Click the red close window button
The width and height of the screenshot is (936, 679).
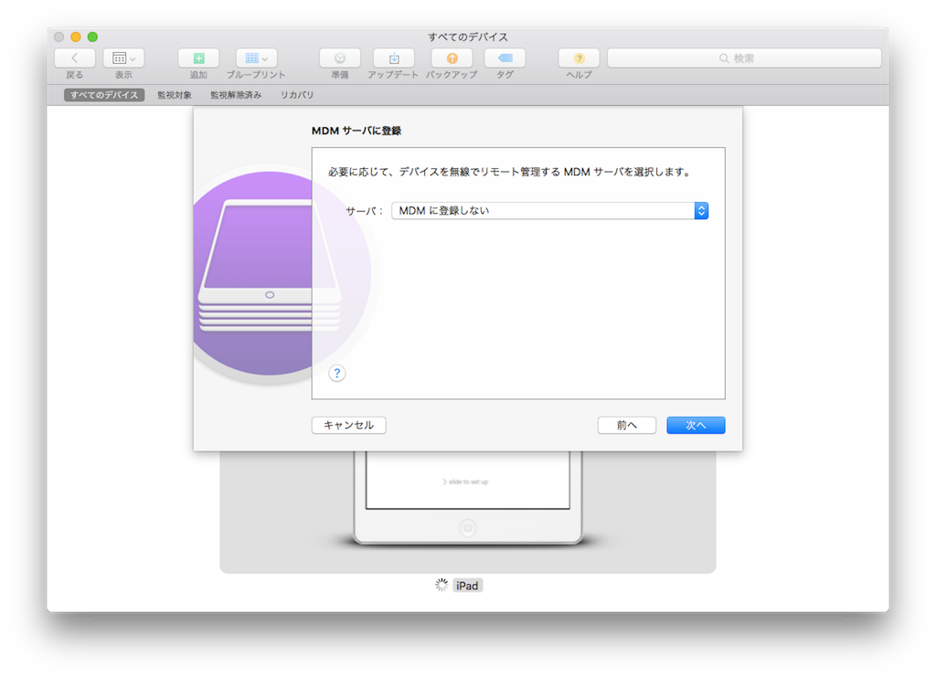[59, 37]
